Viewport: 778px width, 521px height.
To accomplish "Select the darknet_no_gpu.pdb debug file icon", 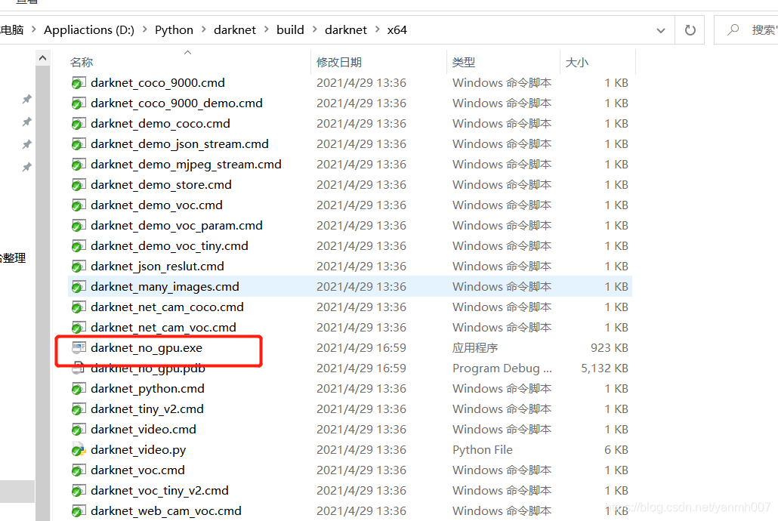I will pyautogui.click(x=79, y=368).
